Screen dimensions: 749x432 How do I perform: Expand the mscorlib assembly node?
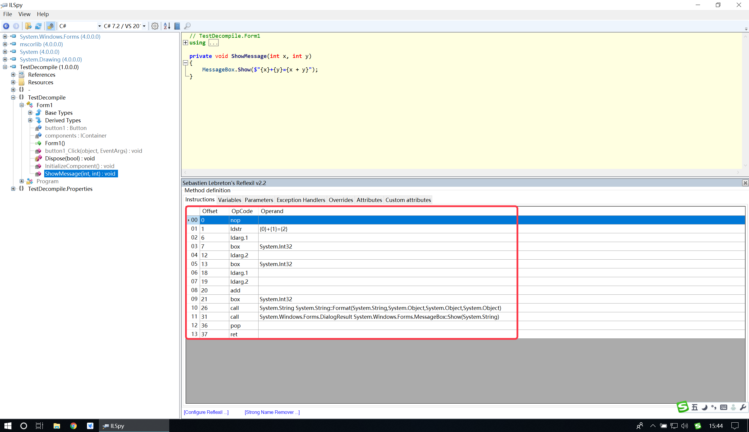point(5,44)
